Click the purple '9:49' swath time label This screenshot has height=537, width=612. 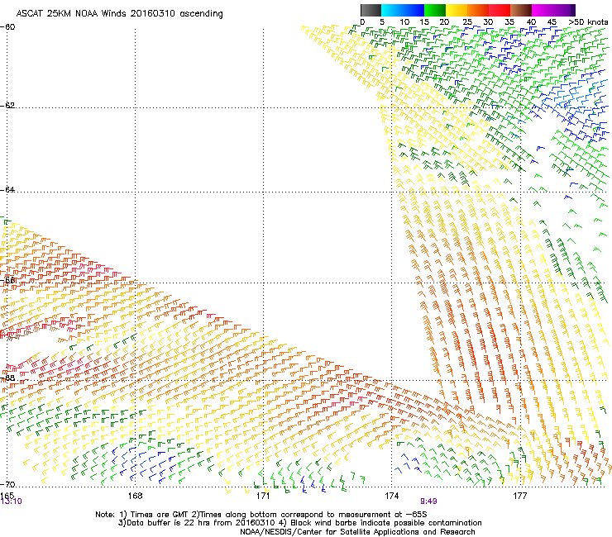pos(428,501)
